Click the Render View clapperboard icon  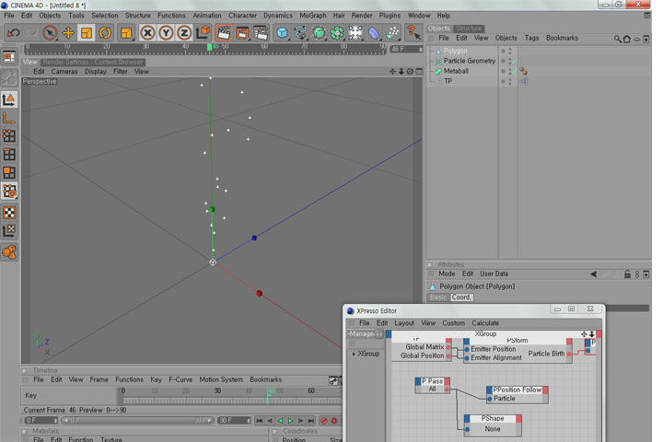tap(224, 32)
